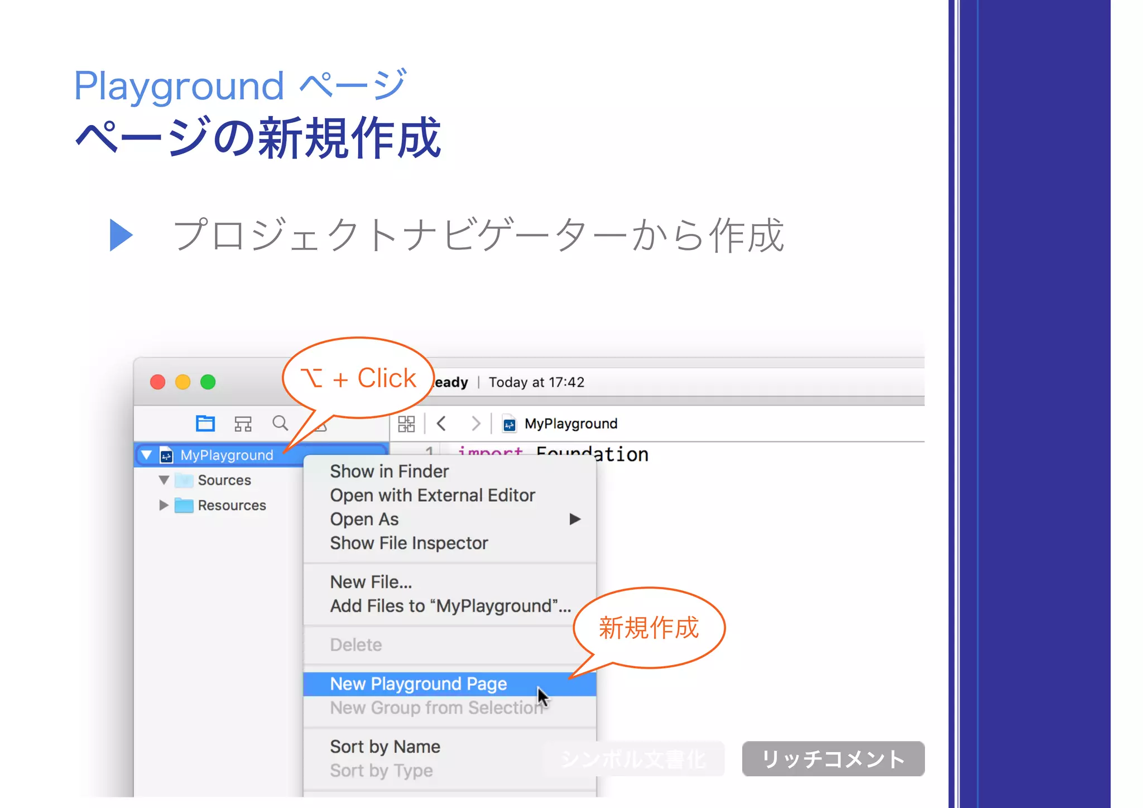Choose Add Files to "MyPlayground"…
This screenshot has height=808, width=1143.
(450, 606)
